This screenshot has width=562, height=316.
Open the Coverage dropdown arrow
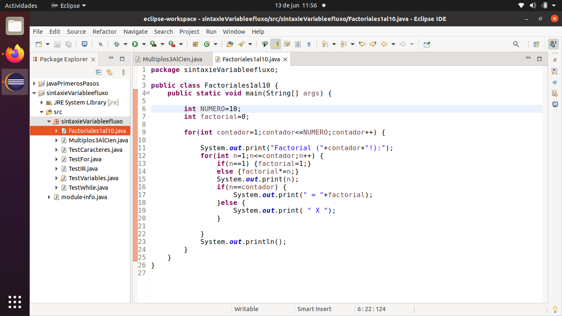point(163,44)
